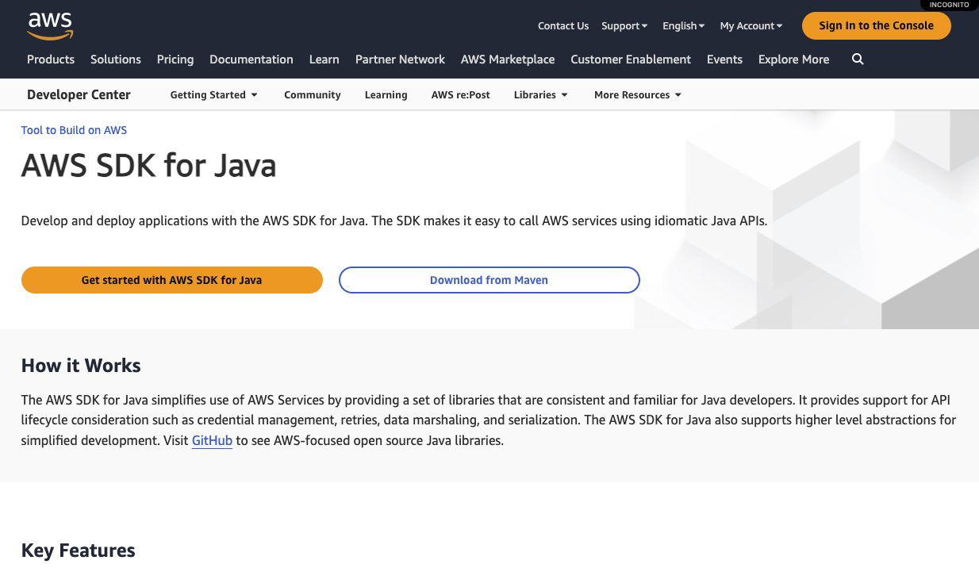Image resolution: width=979 pixels, height=587 pixels.
Task: Open the Products menu
Action: [51, 59]
